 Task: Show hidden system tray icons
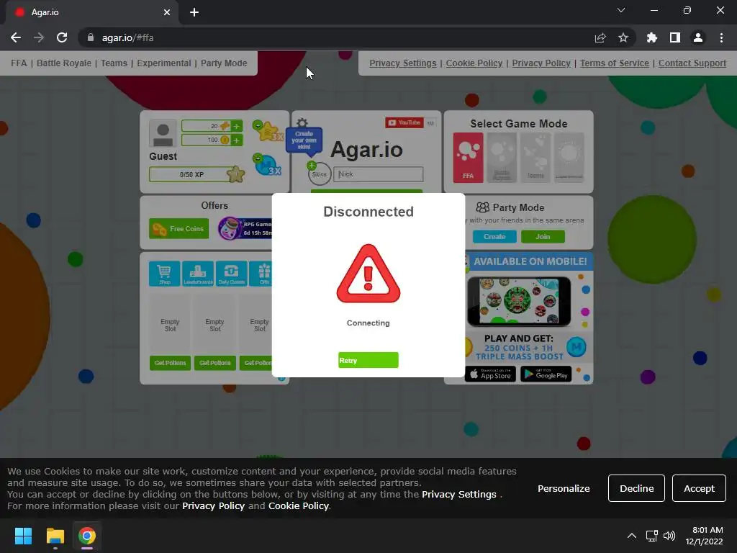pos(632,536)
